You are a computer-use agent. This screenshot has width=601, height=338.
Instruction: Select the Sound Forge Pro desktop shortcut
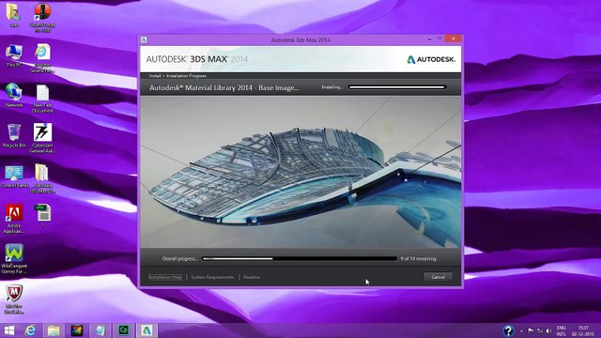coord(42,18)
